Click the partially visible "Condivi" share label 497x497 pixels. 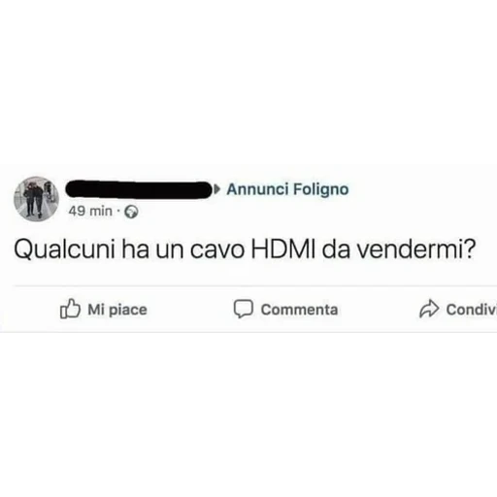[x=472, y=310]
